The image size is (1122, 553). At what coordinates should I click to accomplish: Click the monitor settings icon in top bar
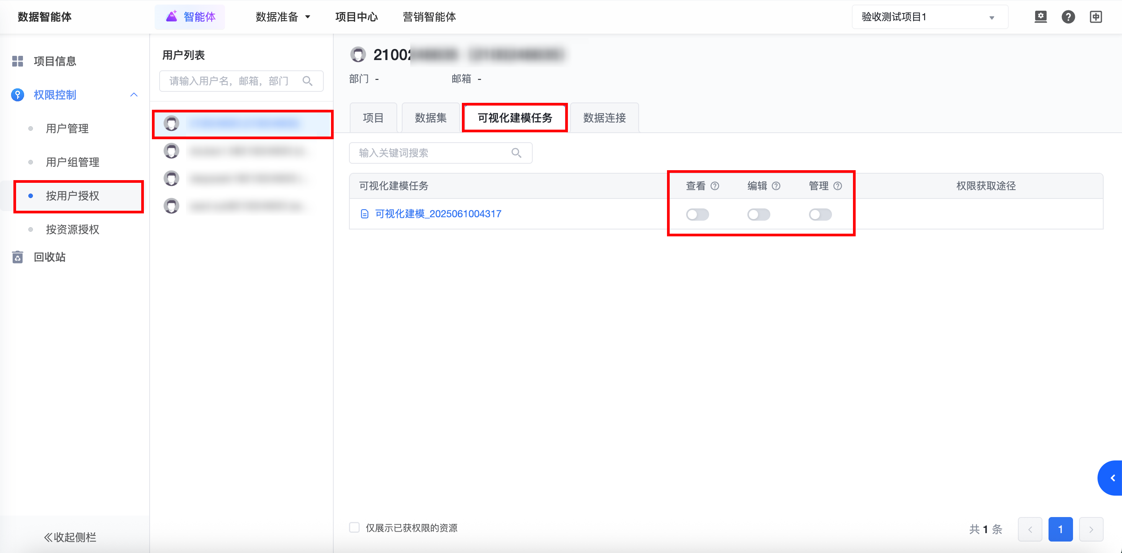(x=1040, y=17)
